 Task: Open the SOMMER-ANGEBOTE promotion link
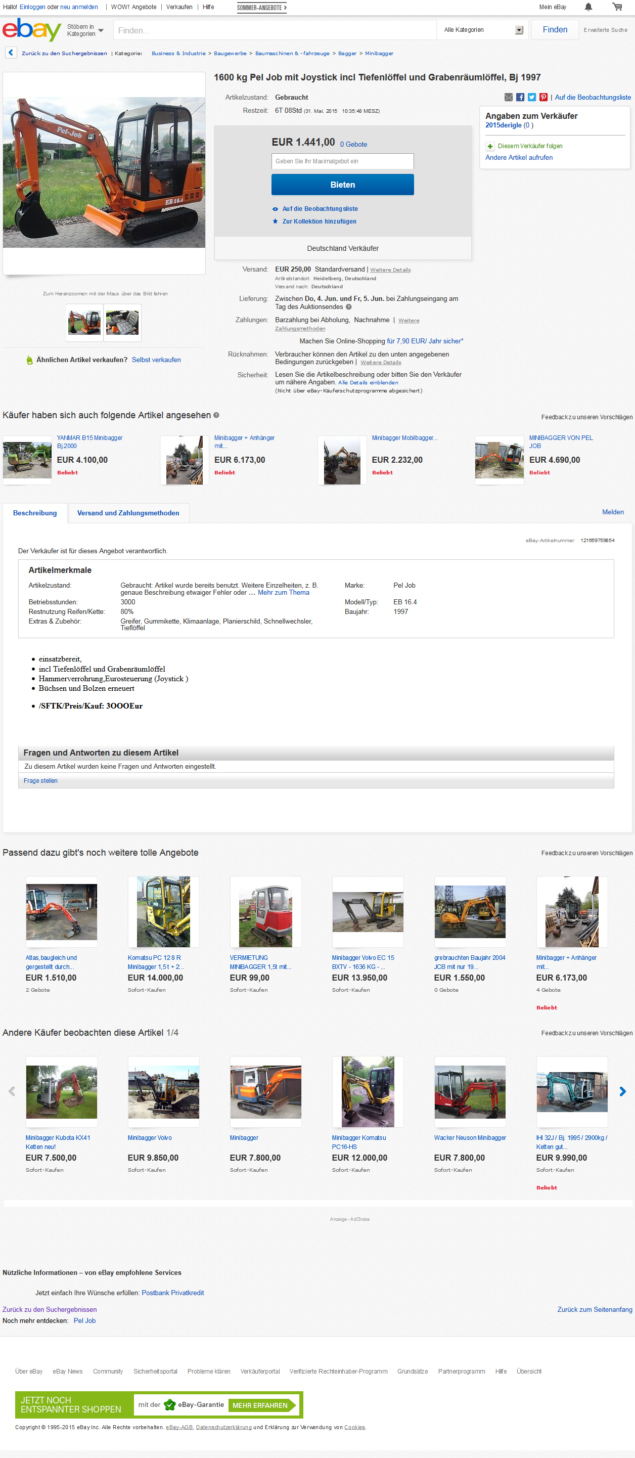pos(261,8)
